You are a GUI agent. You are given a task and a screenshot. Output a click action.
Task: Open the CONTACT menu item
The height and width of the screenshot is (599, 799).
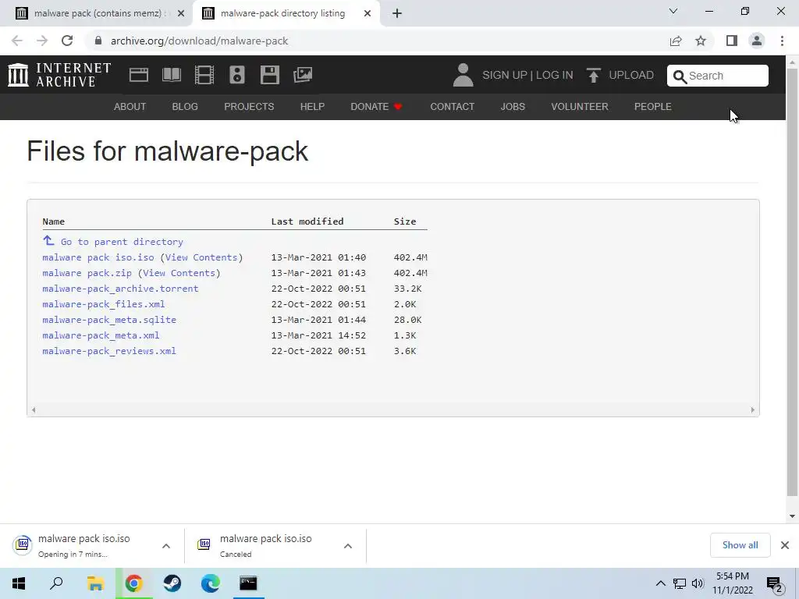pyautogui.click(x=452, y=106)
